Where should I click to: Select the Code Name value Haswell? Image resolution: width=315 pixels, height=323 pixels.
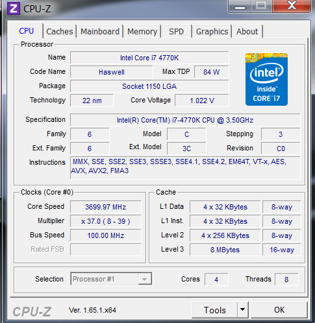(x=112, y=72)
